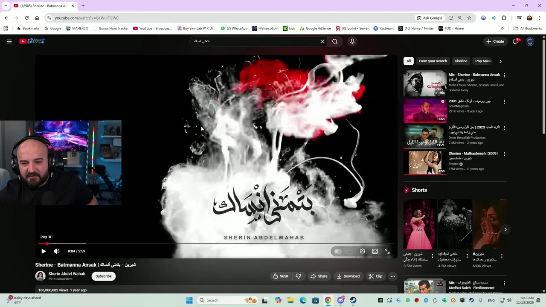
Task: Start voice search with the microphone icon
Action: point(352,41)
